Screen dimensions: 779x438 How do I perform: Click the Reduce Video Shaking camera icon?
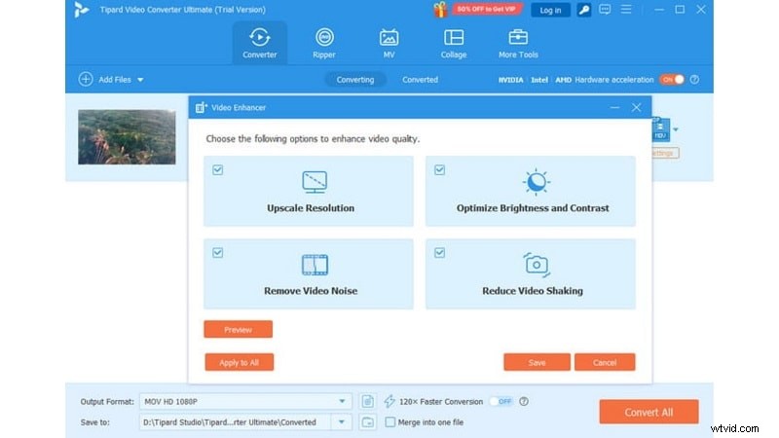536,264
